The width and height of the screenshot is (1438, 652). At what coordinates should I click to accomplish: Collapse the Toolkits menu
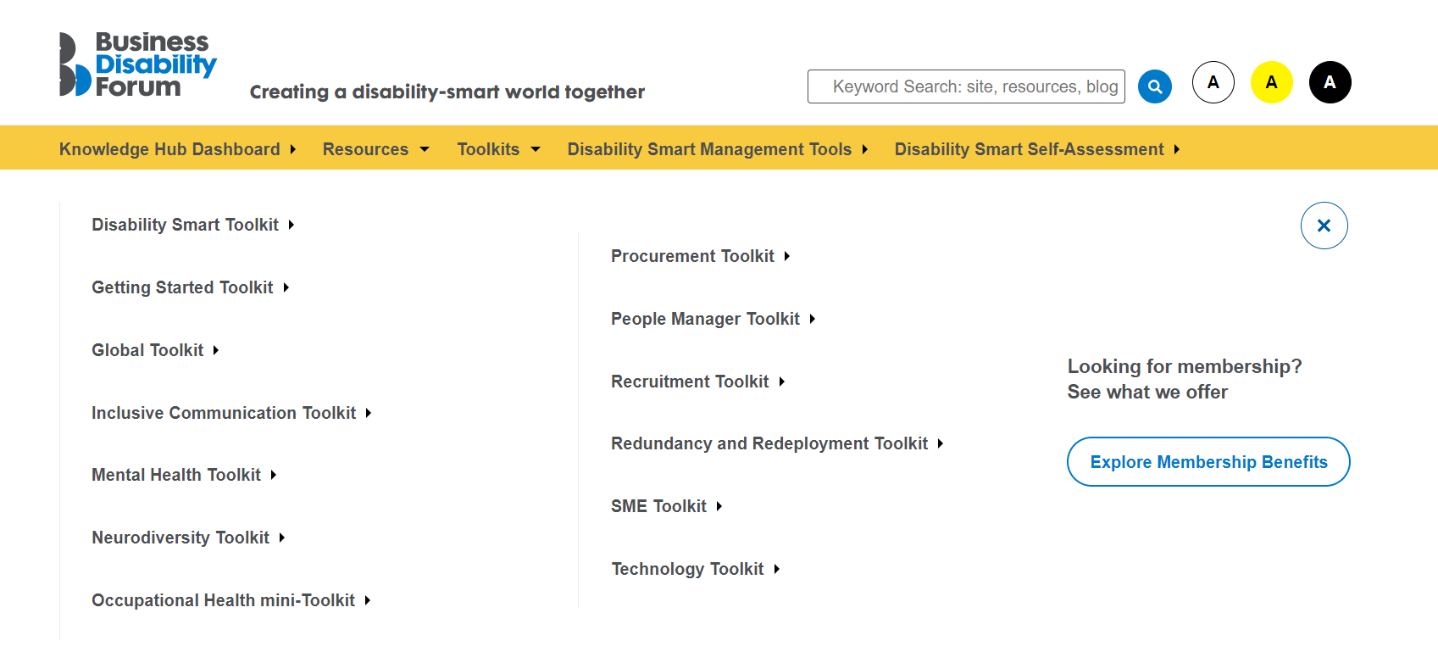[488, 149]
